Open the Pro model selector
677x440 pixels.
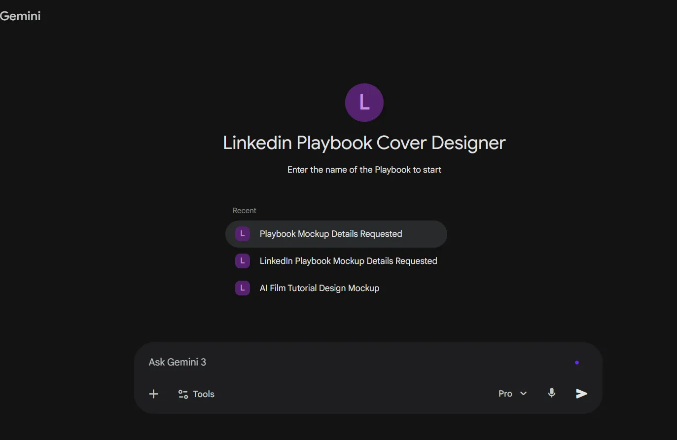[x=505, y=394]
